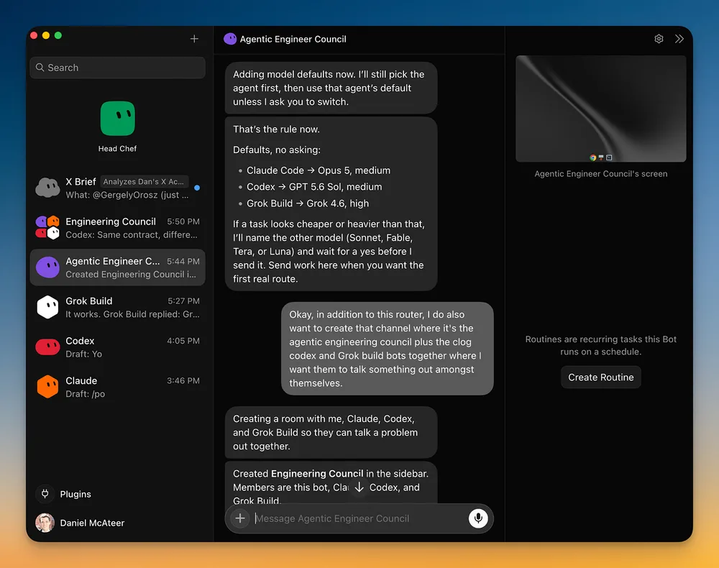Click the white Grok Build avatar
Viewport: 719px width, 568px height.
(47, 308)
